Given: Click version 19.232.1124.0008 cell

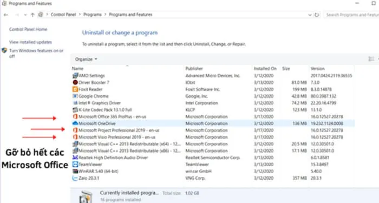Looking at the screenshot, I should 327,123.
